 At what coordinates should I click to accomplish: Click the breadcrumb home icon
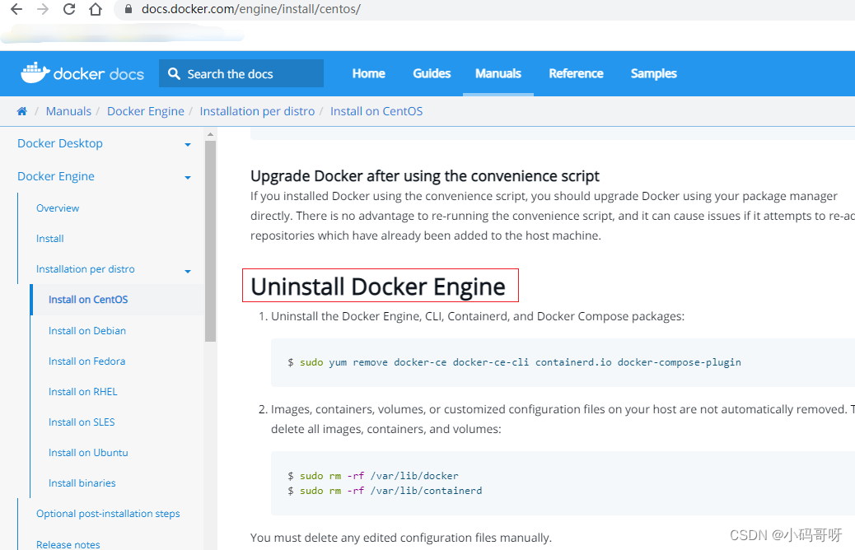click(22, 111)
